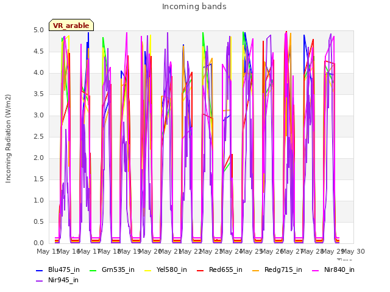
Task: Click the yellow Yel580_in color swatch
Action: click(147, 270)
